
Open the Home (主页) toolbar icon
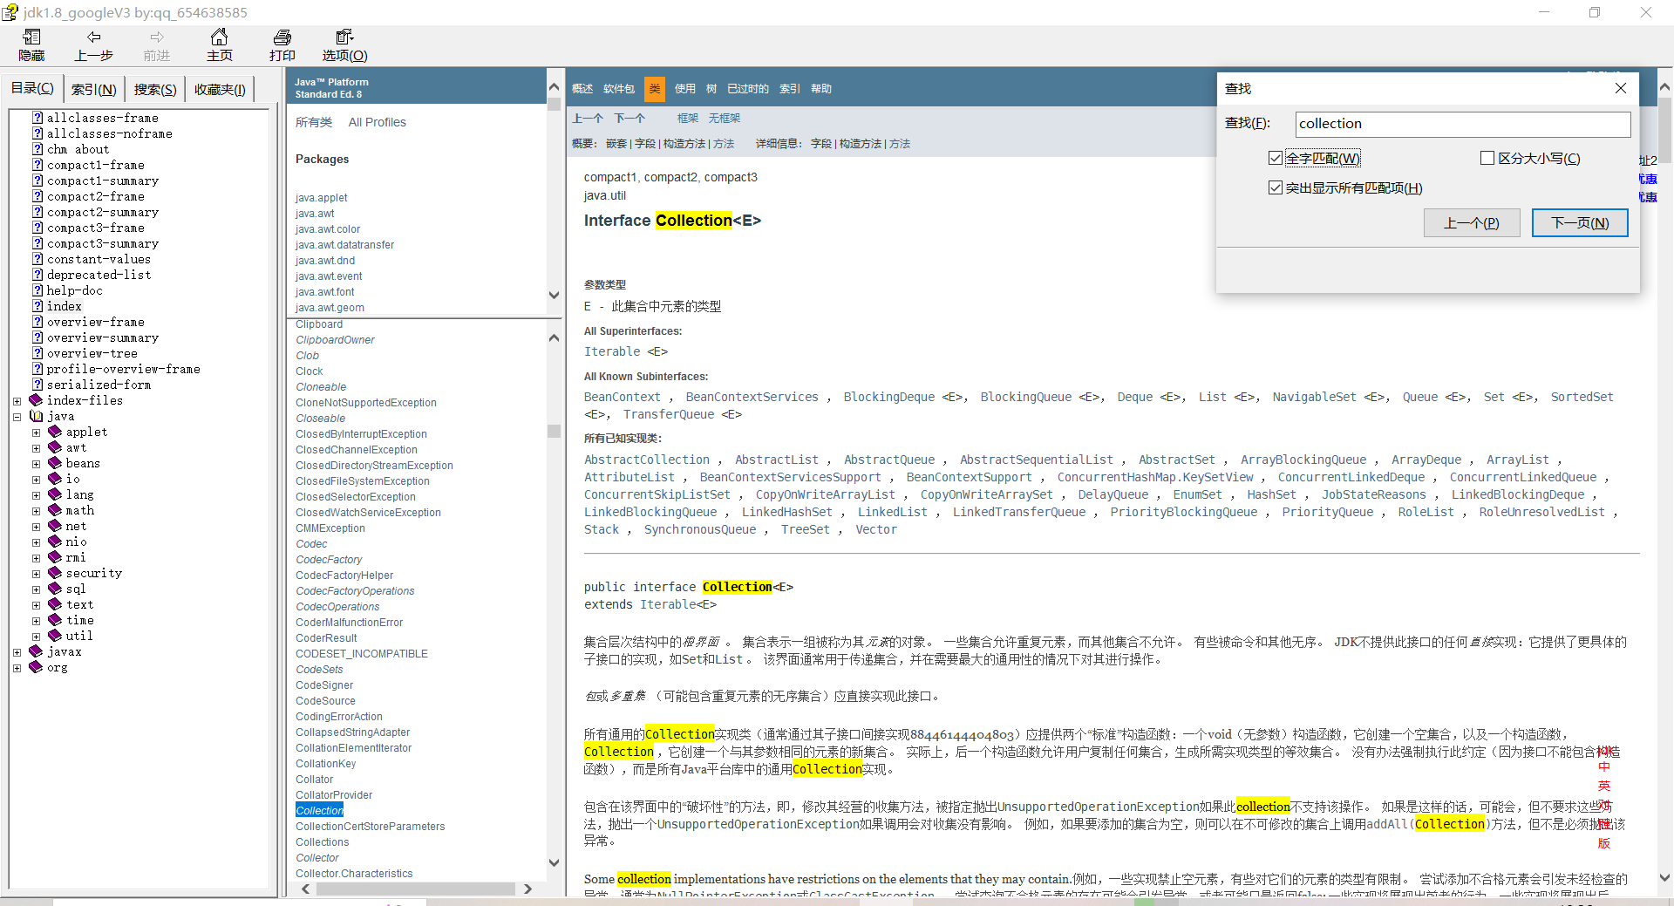220,37
